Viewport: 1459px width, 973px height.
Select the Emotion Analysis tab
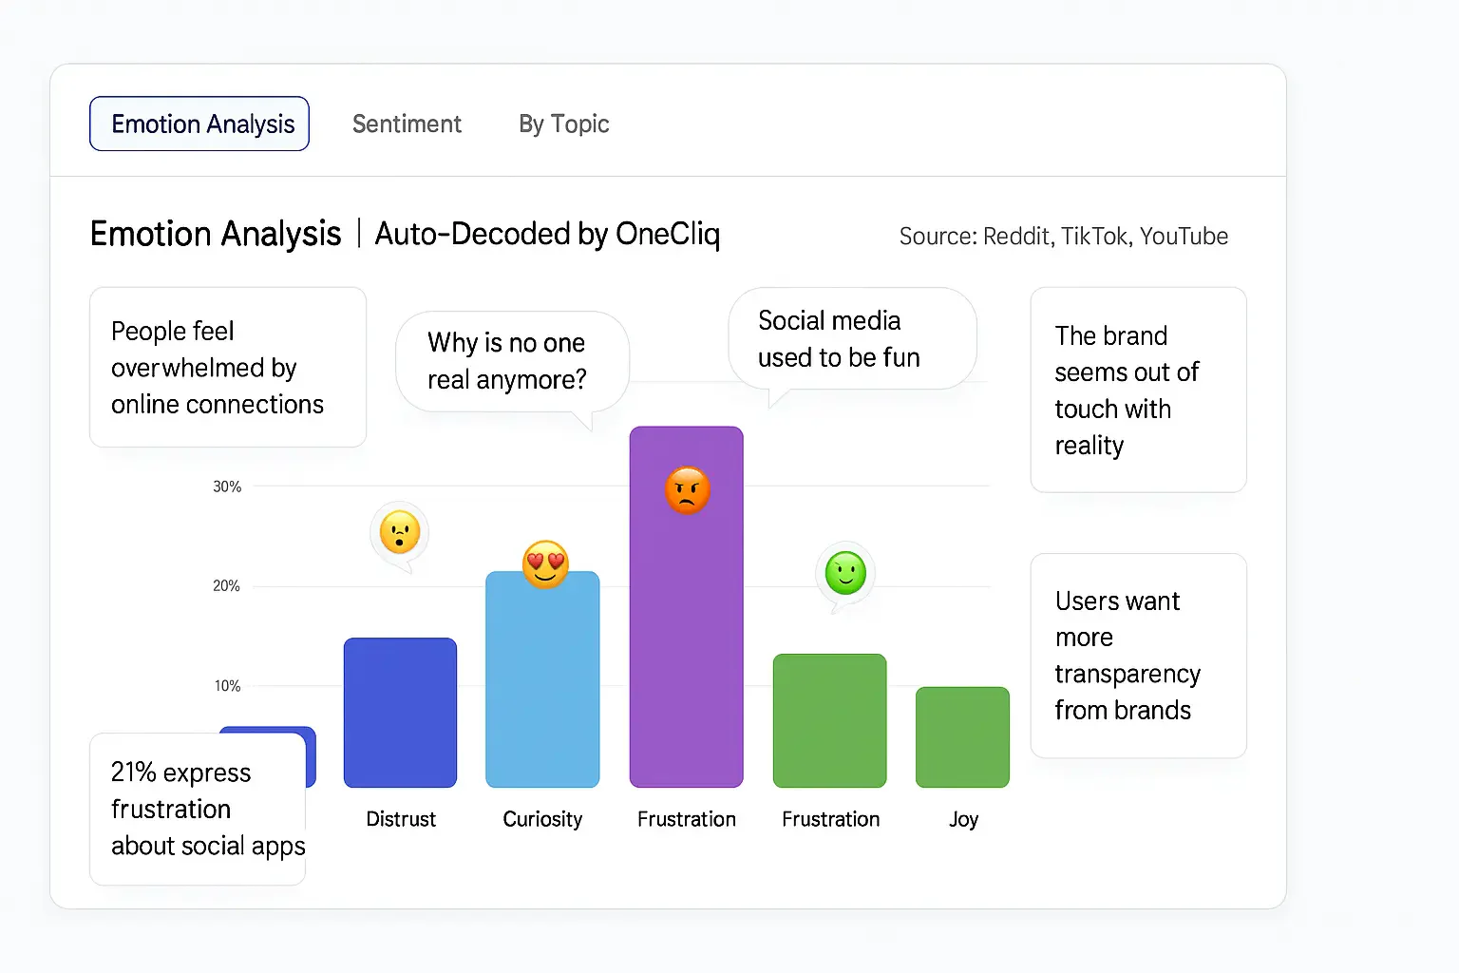pyautogui.click(x=199, y=124)
